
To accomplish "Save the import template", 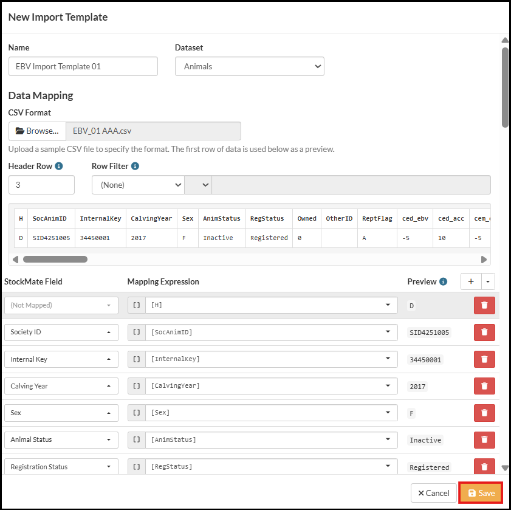I will click(481, 493).
